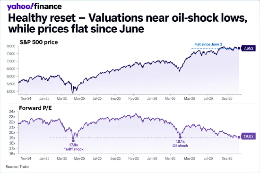Select the 19.1x Oil shock marker dot
260x173 pixels.
(180, 137)
